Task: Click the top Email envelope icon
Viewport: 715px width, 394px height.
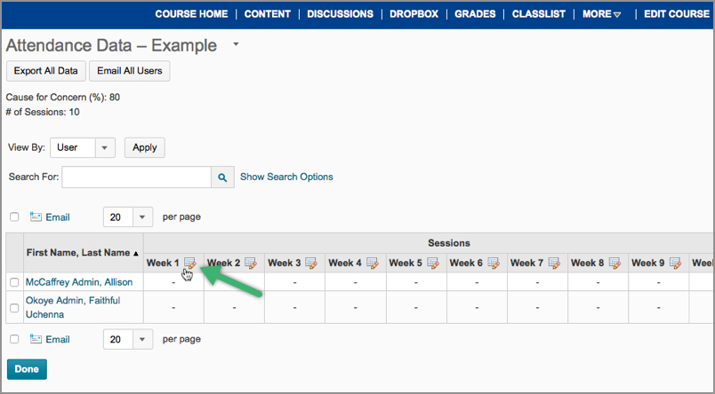Action: point(36,217)
